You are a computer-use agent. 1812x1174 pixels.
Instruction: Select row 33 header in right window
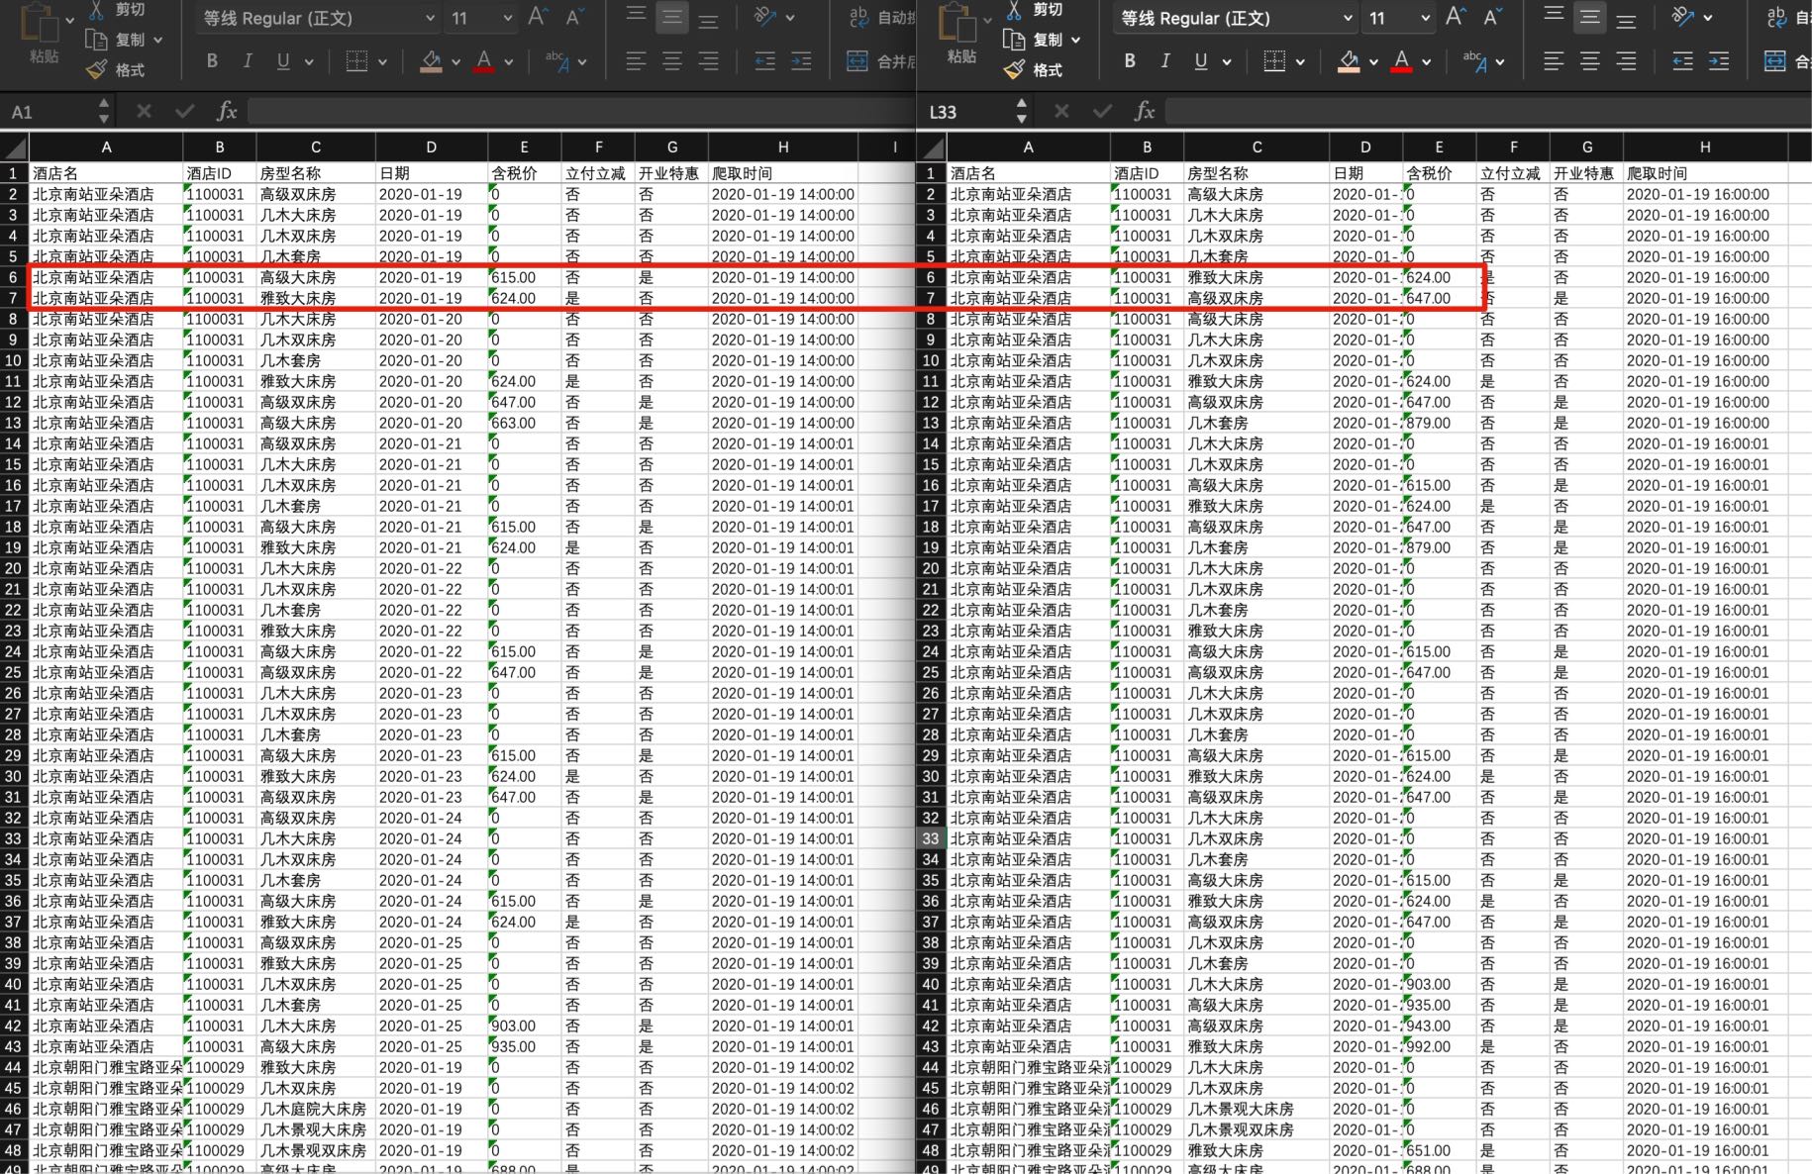click(931, 838)
